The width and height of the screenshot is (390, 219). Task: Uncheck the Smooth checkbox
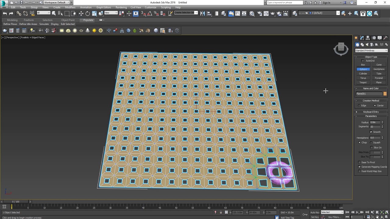371,132
